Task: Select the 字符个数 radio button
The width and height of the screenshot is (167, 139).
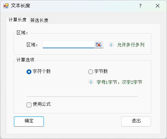Action: [29, 71]
